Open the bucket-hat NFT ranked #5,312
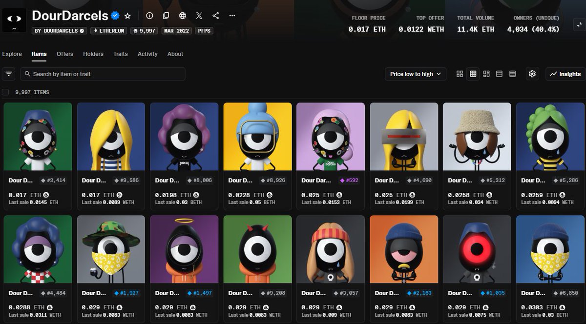This screenshot has width=586, height=324. pyautogui.click(x=477, y=136)
